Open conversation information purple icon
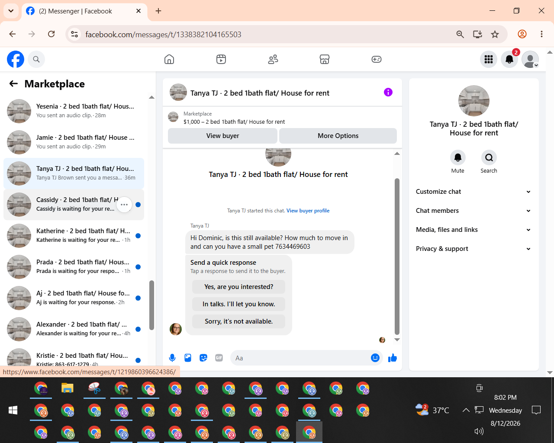Image resolution: width=554 pixels, height=443 pixels. point(388,92)
